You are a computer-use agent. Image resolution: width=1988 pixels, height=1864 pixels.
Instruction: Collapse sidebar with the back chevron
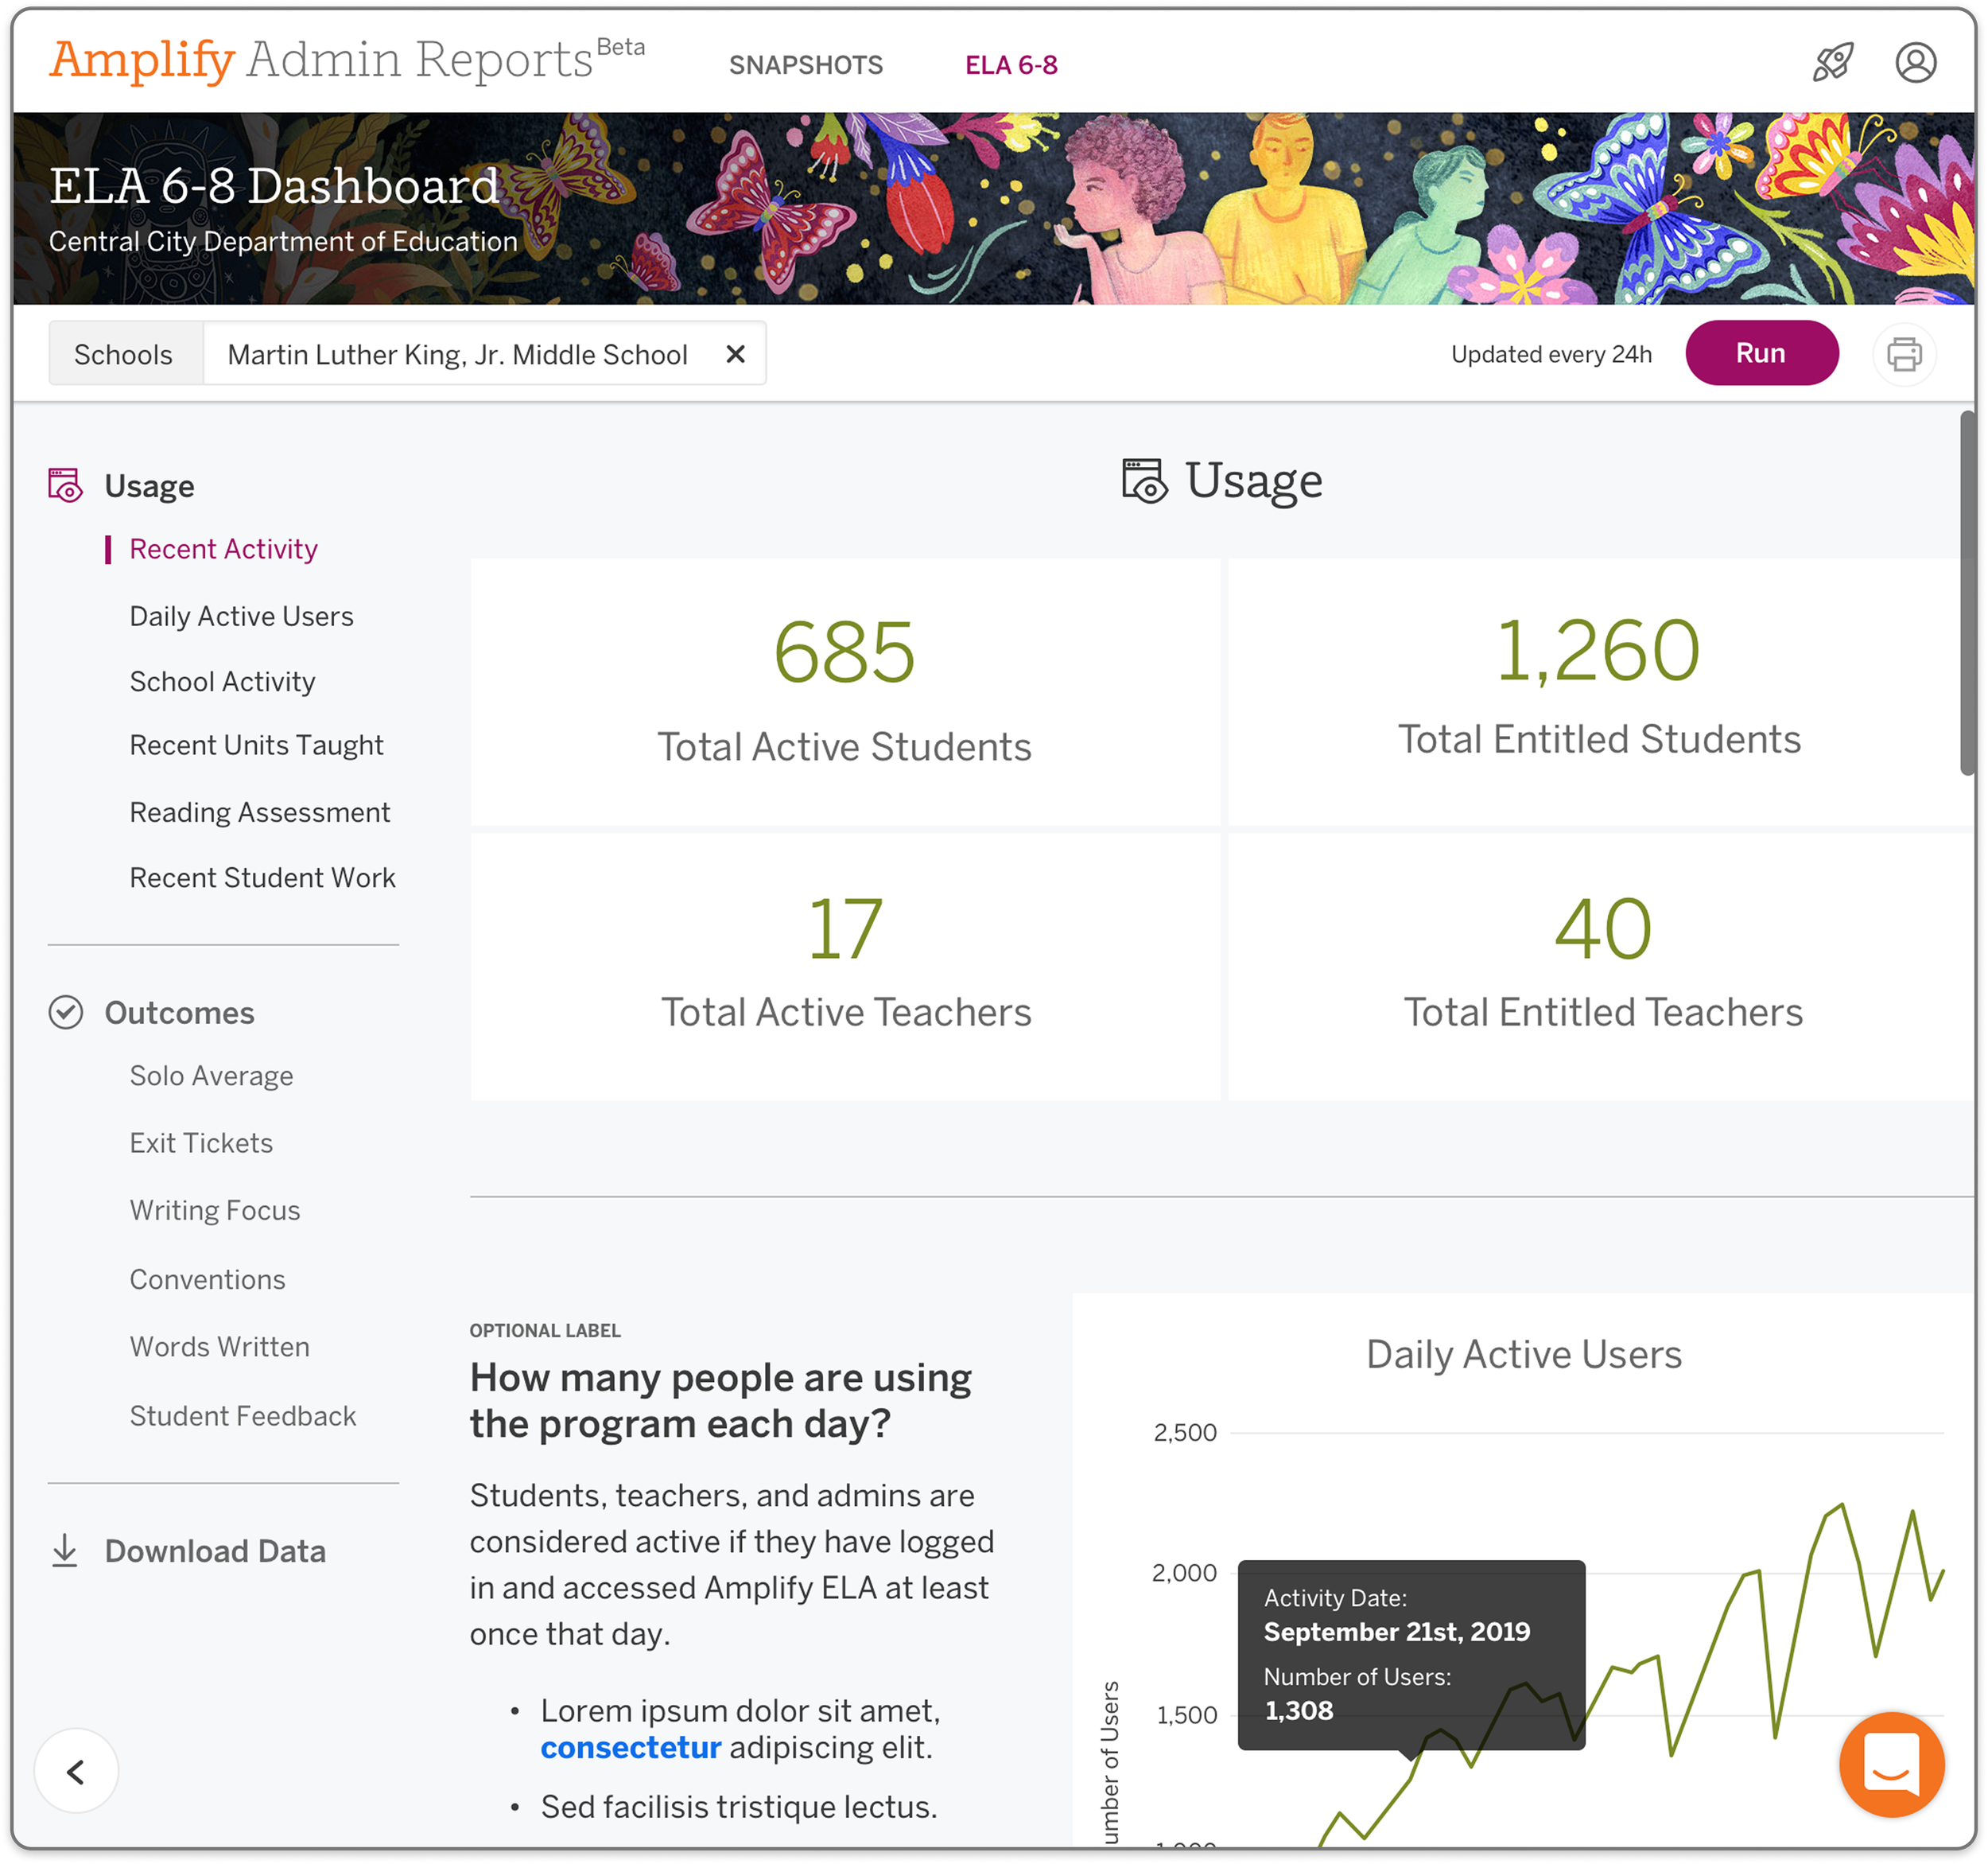pyautogui.click(x=76, y=1771)
